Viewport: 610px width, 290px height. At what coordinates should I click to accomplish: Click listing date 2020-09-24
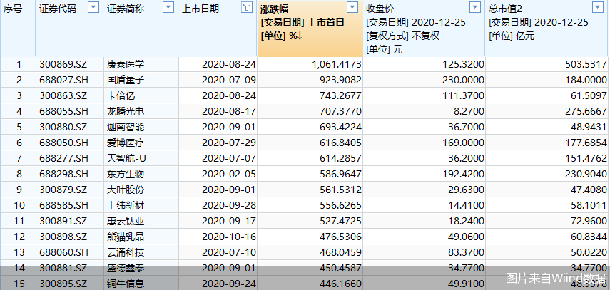coord(229,284)
